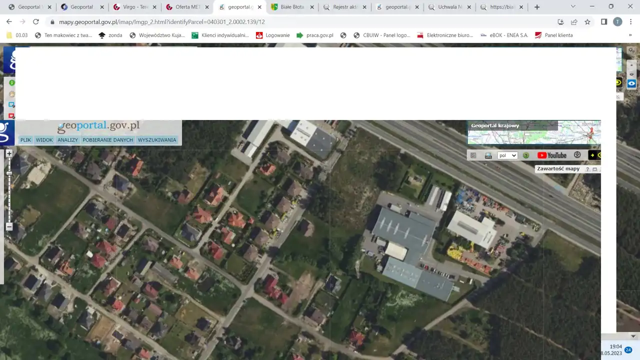
Task: Click the zoom in plus button
Action: pyautogui.click(x=9, y=153)
